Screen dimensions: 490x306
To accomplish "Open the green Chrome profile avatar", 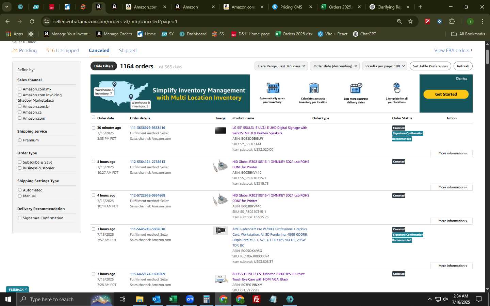I will [x=470, y=21].
